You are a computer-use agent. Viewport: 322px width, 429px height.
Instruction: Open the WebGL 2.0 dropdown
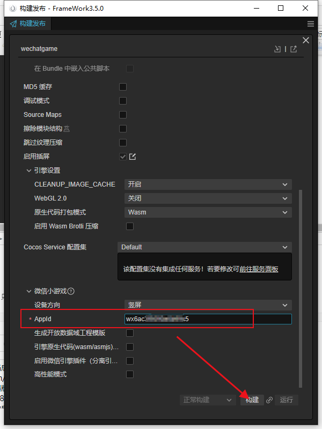pyautogui.click(x=208, y=198)
